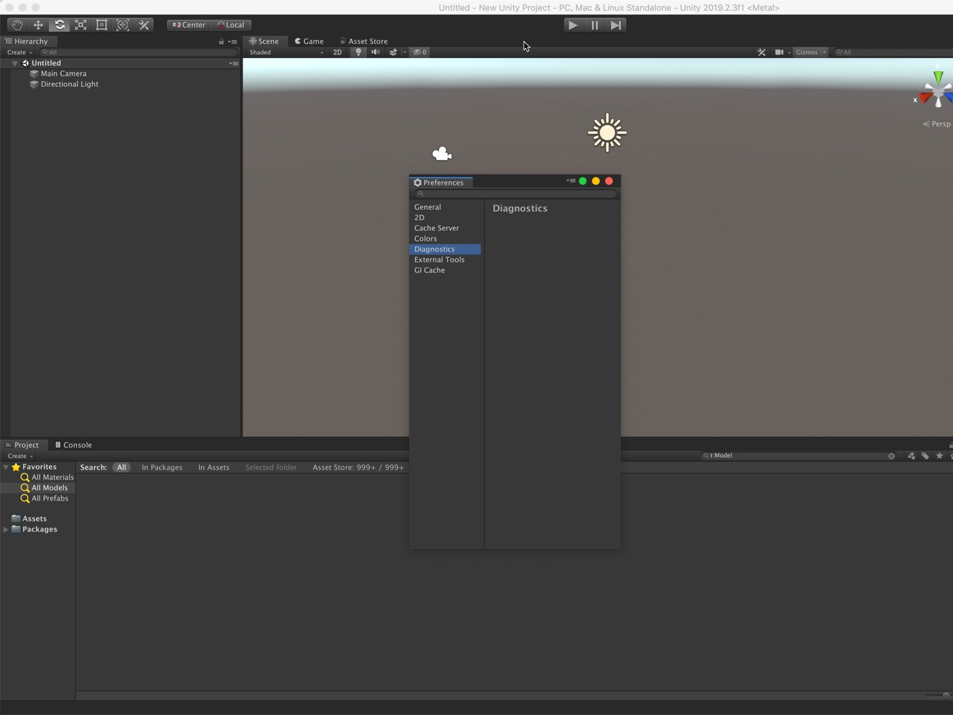953x715 pixels.
Task: Select the Hand tool in the toolbar
Action: pyautogui.click(x=17, y=24)
